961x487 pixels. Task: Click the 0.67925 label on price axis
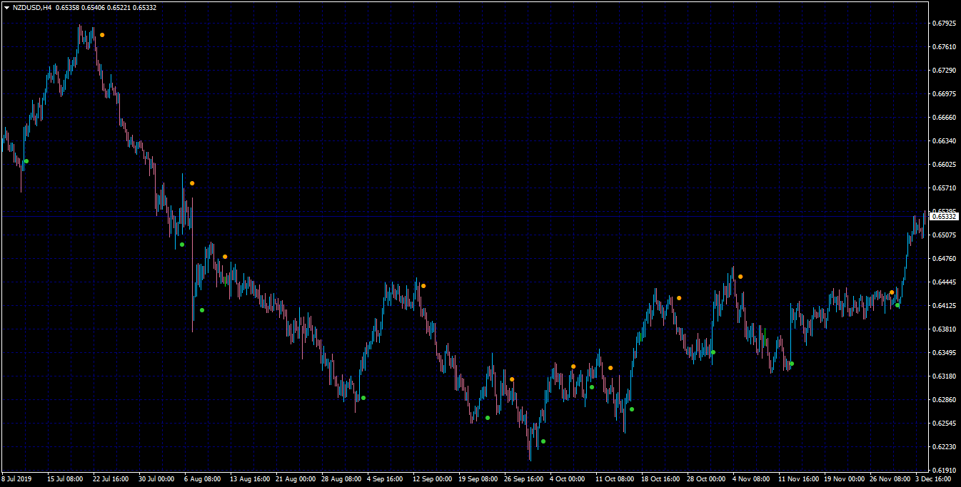point(944,24)
